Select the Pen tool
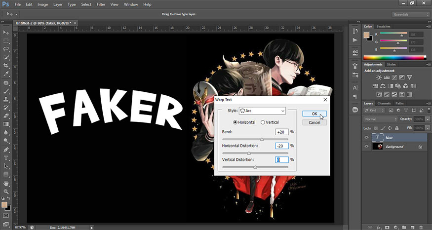The height and width of the screenshot is (230, 432). [6, 150]
